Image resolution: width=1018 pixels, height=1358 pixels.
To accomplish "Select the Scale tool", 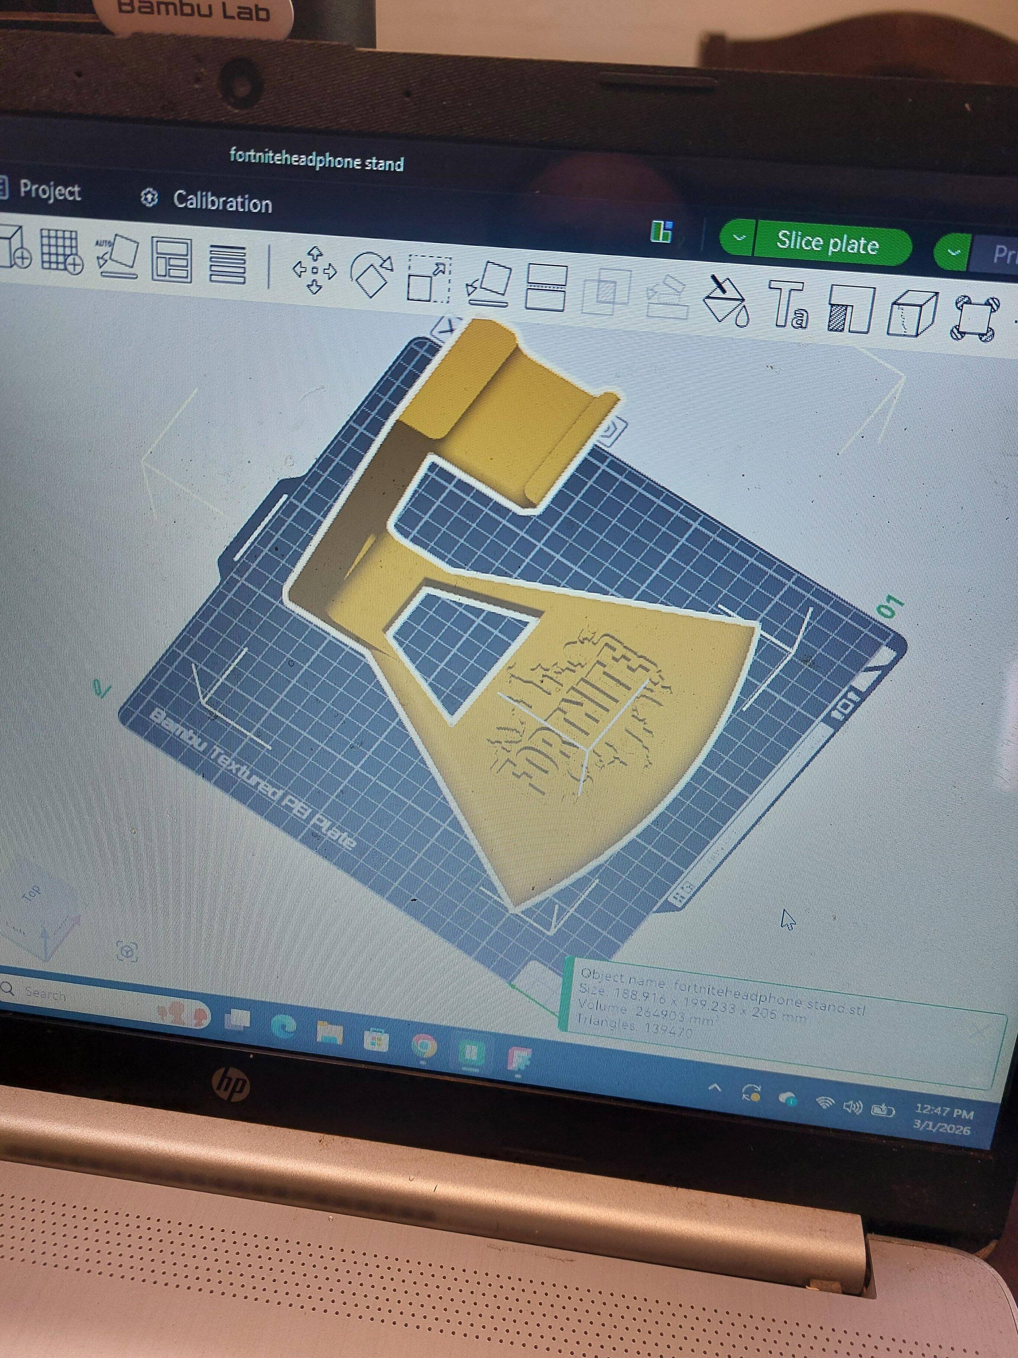I will pos(429,279).
